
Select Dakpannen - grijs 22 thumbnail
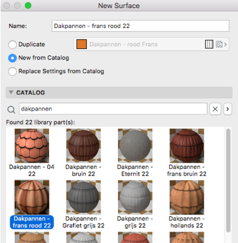[x=135, y=197]
